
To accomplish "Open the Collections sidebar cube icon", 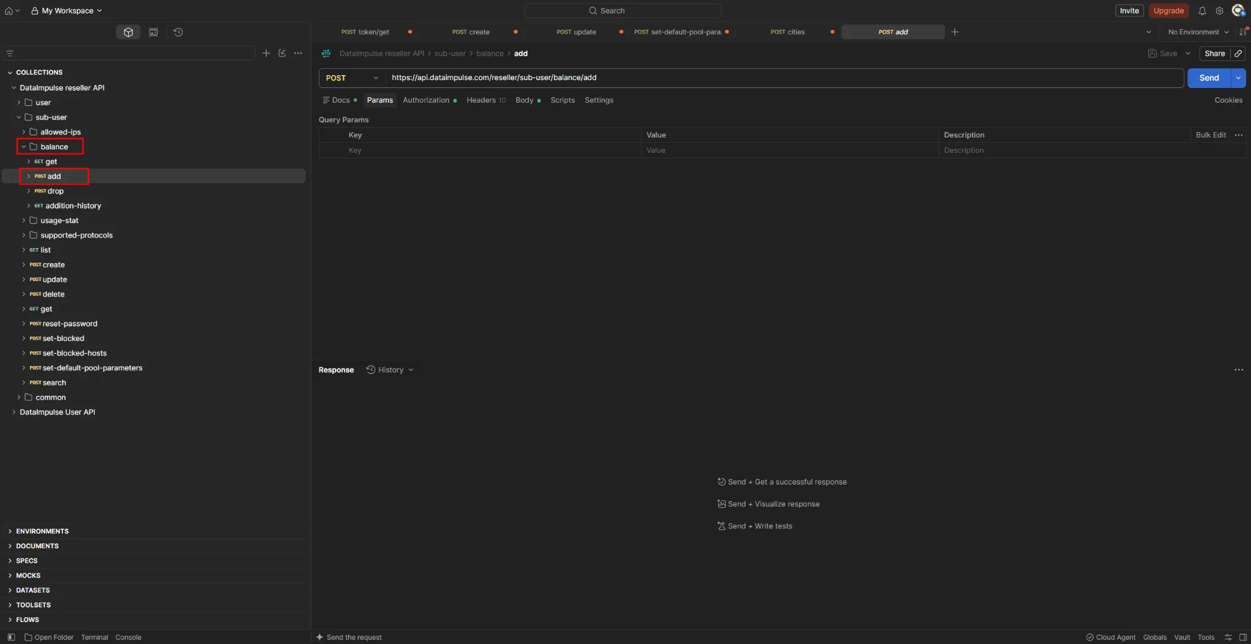I will 128,32.
